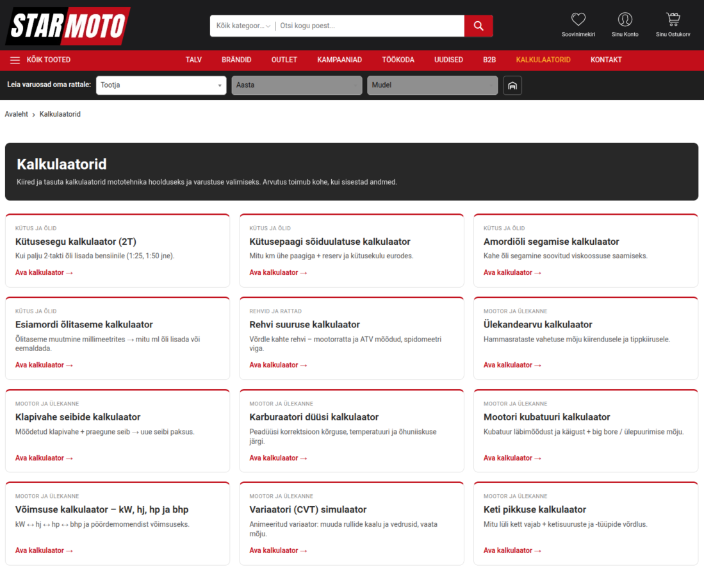704x569 pixels.
Task: Click Ava kalkulaator under Mootori kubatuuri
Action: click(512, 458)
